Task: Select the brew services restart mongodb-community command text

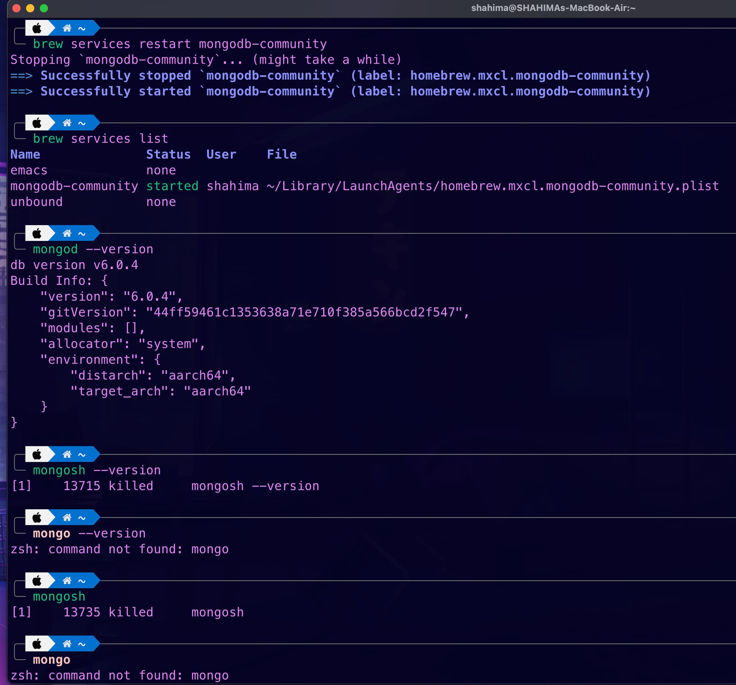Action: (x=180, y=44)
